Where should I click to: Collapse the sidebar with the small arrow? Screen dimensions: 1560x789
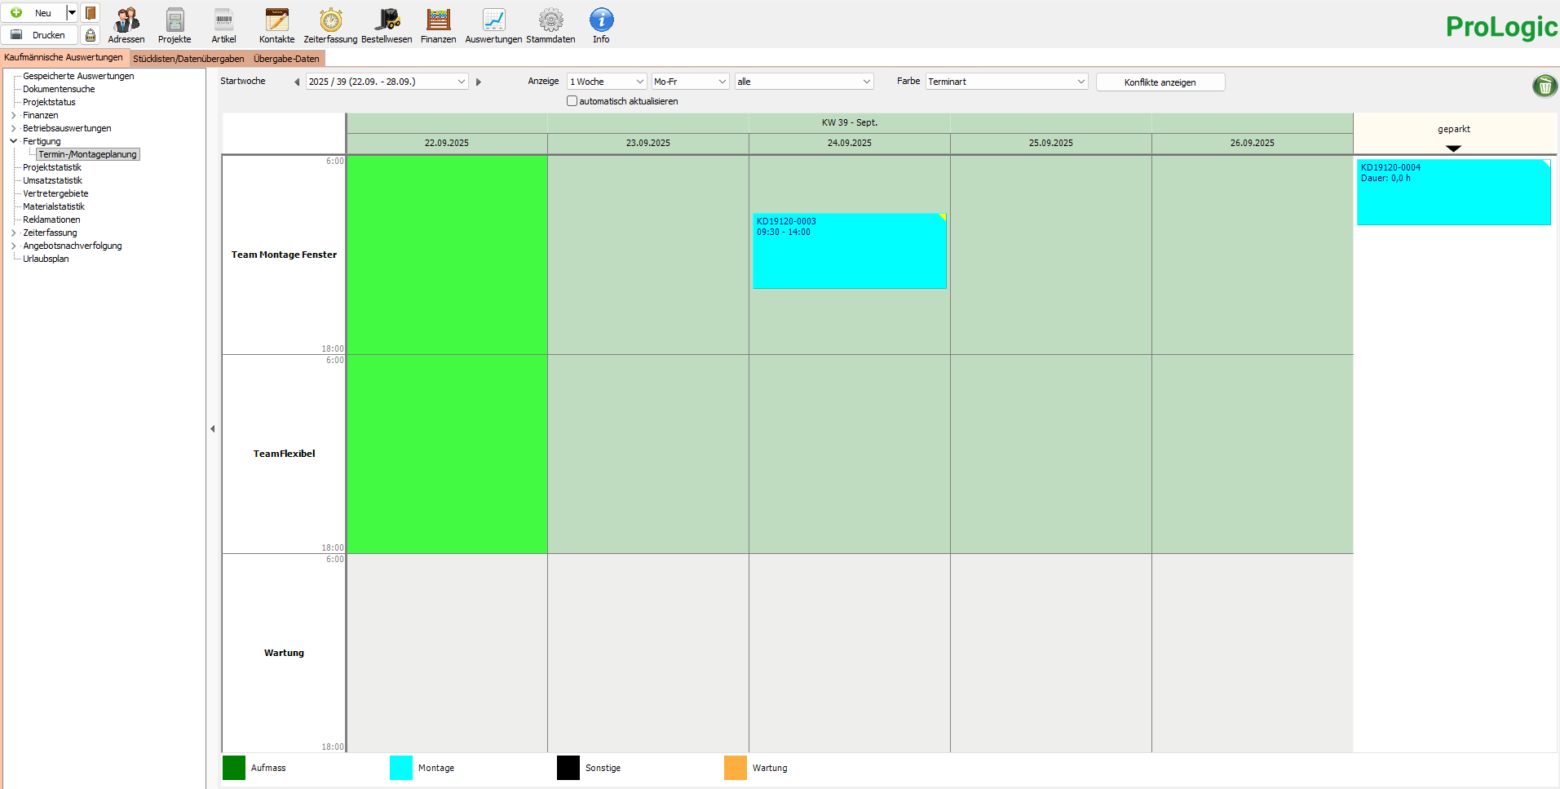[212, 428]
